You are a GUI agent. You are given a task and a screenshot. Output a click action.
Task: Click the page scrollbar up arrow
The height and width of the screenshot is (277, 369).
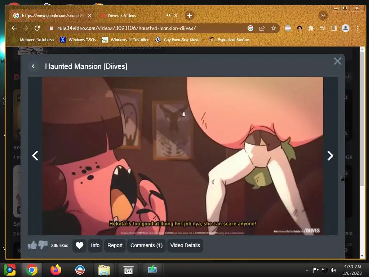tap(362, 49)
